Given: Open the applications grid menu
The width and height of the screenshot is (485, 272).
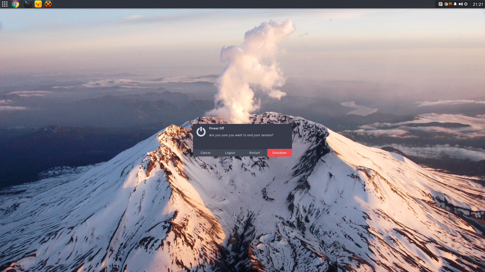Looking at the screenshot, I should click(5, 4).
